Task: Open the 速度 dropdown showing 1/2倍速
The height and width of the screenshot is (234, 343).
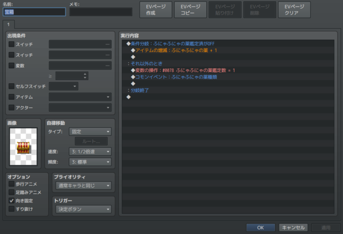Action: [x=90, y=151]
